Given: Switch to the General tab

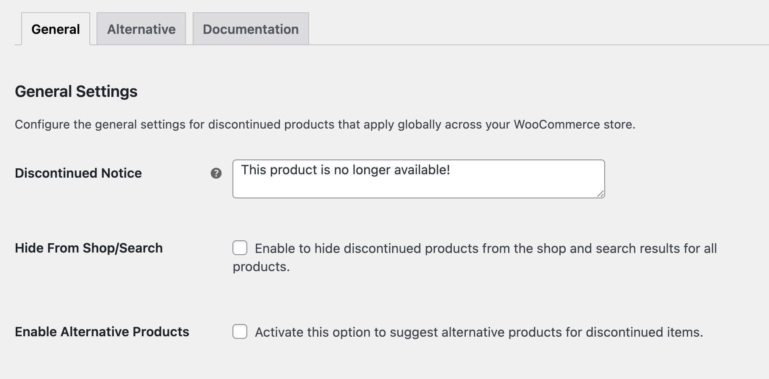Looking at the screenshot, I should (55, 29).
